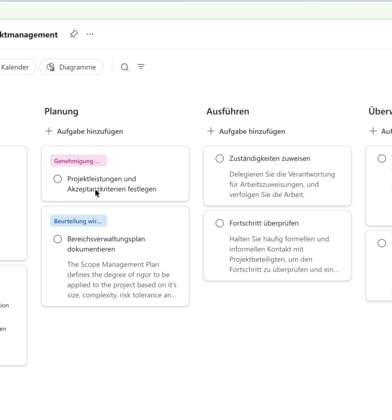Add a task in the Planung column

click(84, 131)
